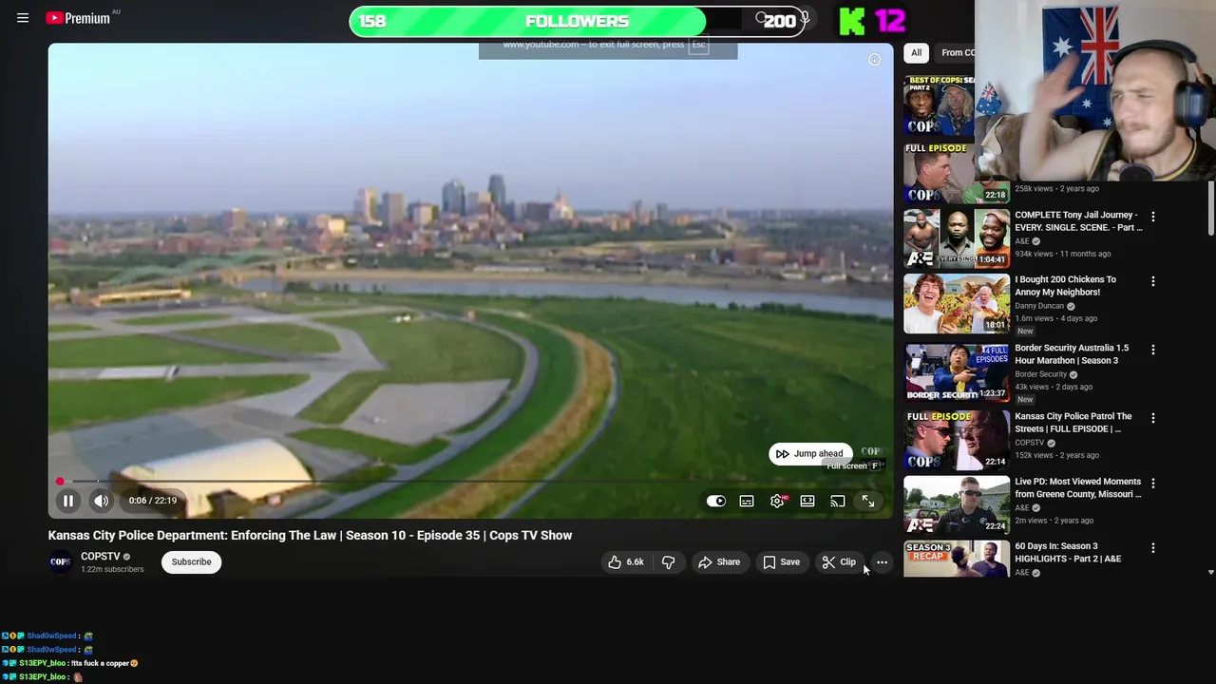The width and height of the screenshot is (1216, 684).
Task: Click the Border Security channel name
Action: tap(1040, 374)
